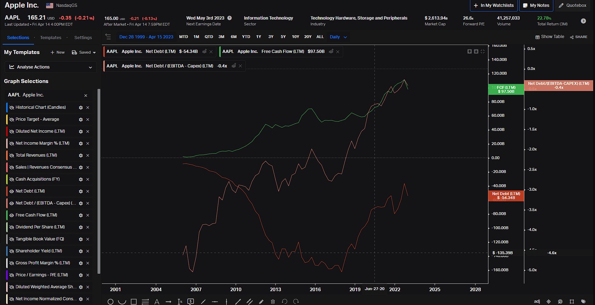Select the YTD time range

pos(246,37)
